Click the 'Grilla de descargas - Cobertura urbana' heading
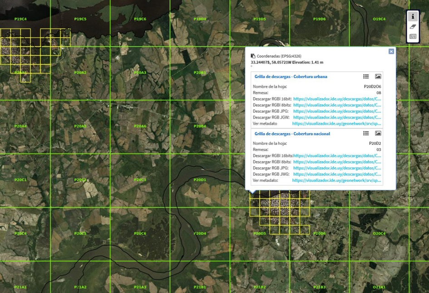 [x=291, y=77]
